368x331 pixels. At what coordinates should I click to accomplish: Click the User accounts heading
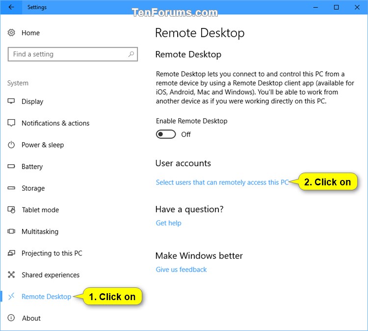click(x=183, y=163)
